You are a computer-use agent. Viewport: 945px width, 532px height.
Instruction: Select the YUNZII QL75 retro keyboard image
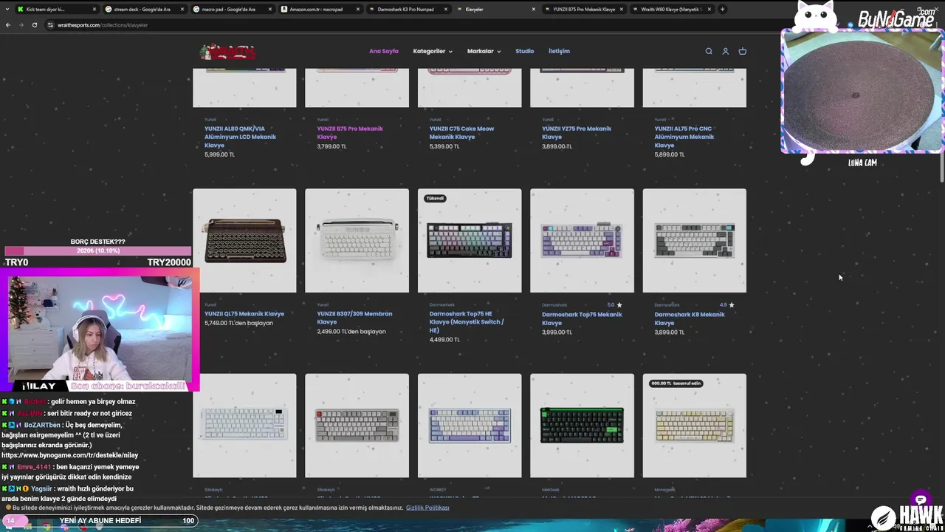[x=244, y=240]
